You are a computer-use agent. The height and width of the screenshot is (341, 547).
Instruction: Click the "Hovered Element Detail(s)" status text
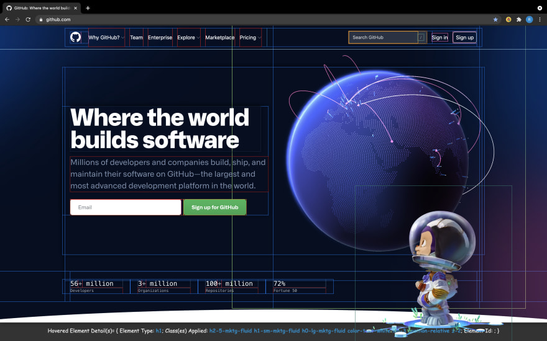click(x=273, y=330)
